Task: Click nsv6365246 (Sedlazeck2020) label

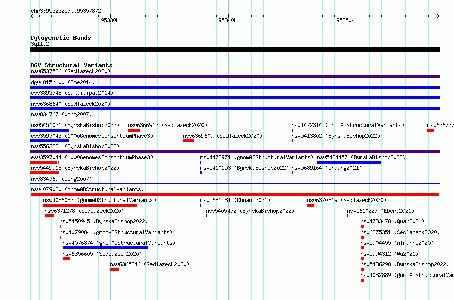Action: (x=149, y=264)
